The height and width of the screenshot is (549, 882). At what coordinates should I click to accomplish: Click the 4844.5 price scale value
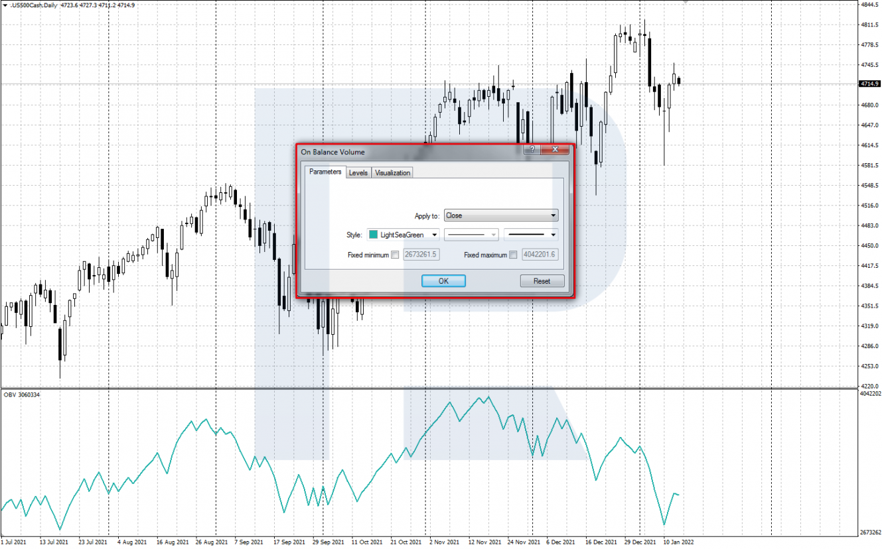point(869,5)
